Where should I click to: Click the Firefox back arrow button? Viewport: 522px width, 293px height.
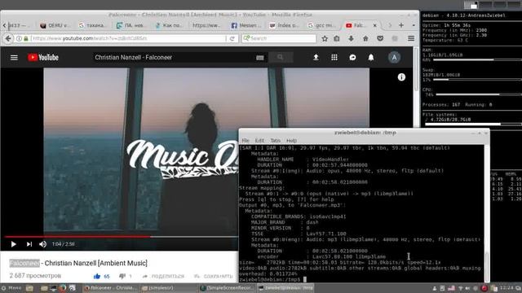pos(8,38)
